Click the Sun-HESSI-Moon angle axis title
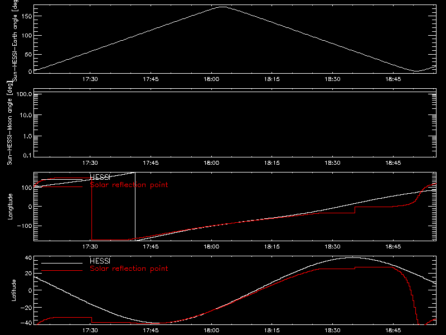This screenshot has height=335, width=446. point(9,123)
